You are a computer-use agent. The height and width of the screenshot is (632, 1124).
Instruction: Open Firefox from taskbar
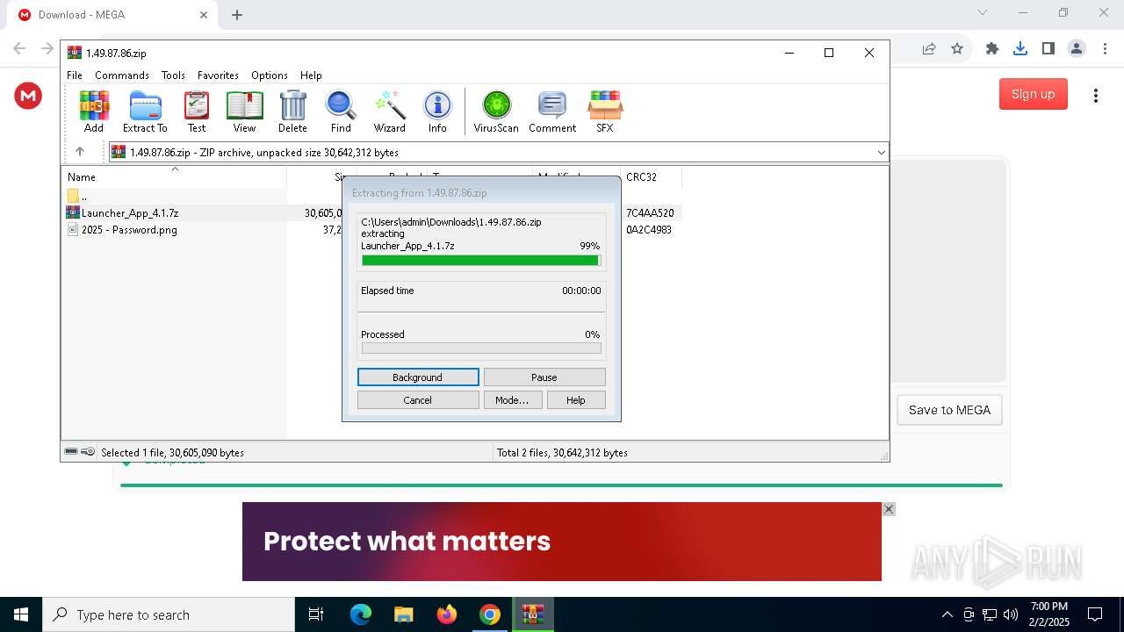(447, 614)
